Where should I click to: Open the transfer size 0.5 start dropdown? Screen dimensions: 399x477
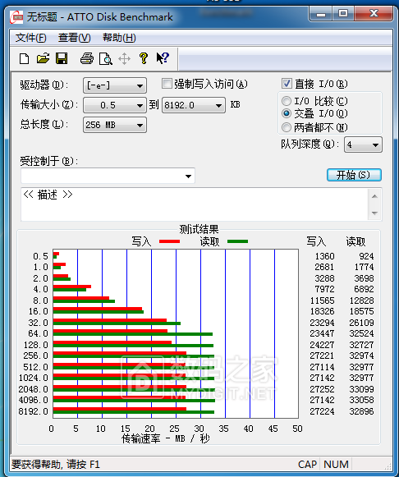click(x=115, y=105)
